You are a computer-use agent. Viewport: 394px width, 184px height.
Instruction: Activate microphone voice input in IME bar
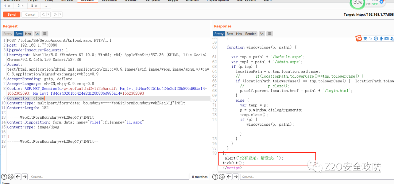381,38
